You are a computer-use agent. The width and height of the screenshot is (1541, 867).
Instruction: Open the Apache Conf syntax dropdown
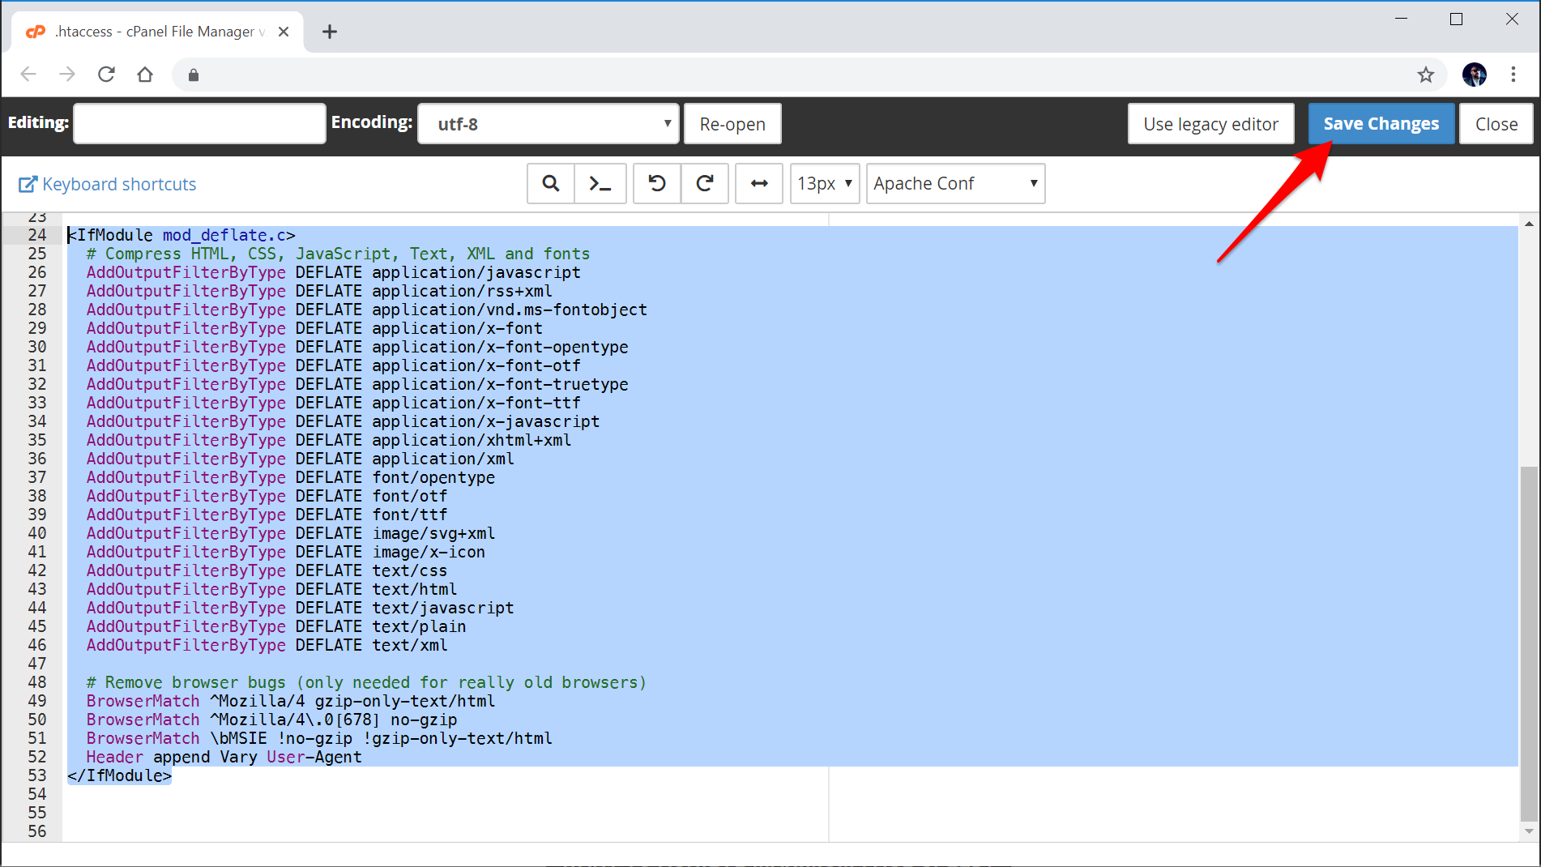955,184
